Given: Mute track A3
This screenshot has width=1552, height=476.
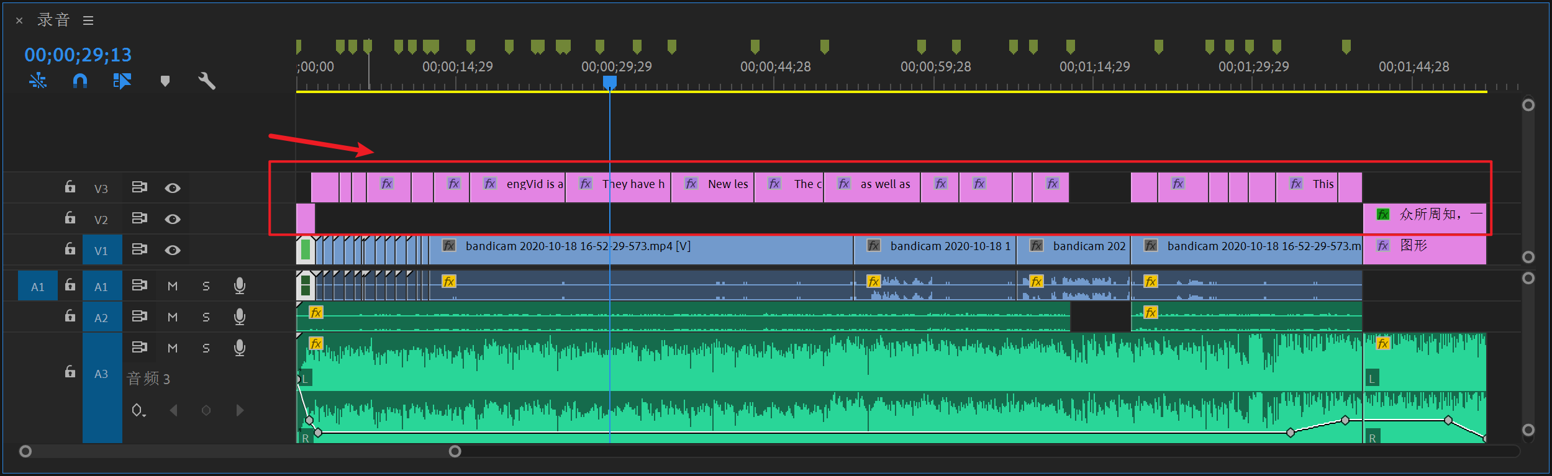Looking at the screenshot, I should point(173,348).
